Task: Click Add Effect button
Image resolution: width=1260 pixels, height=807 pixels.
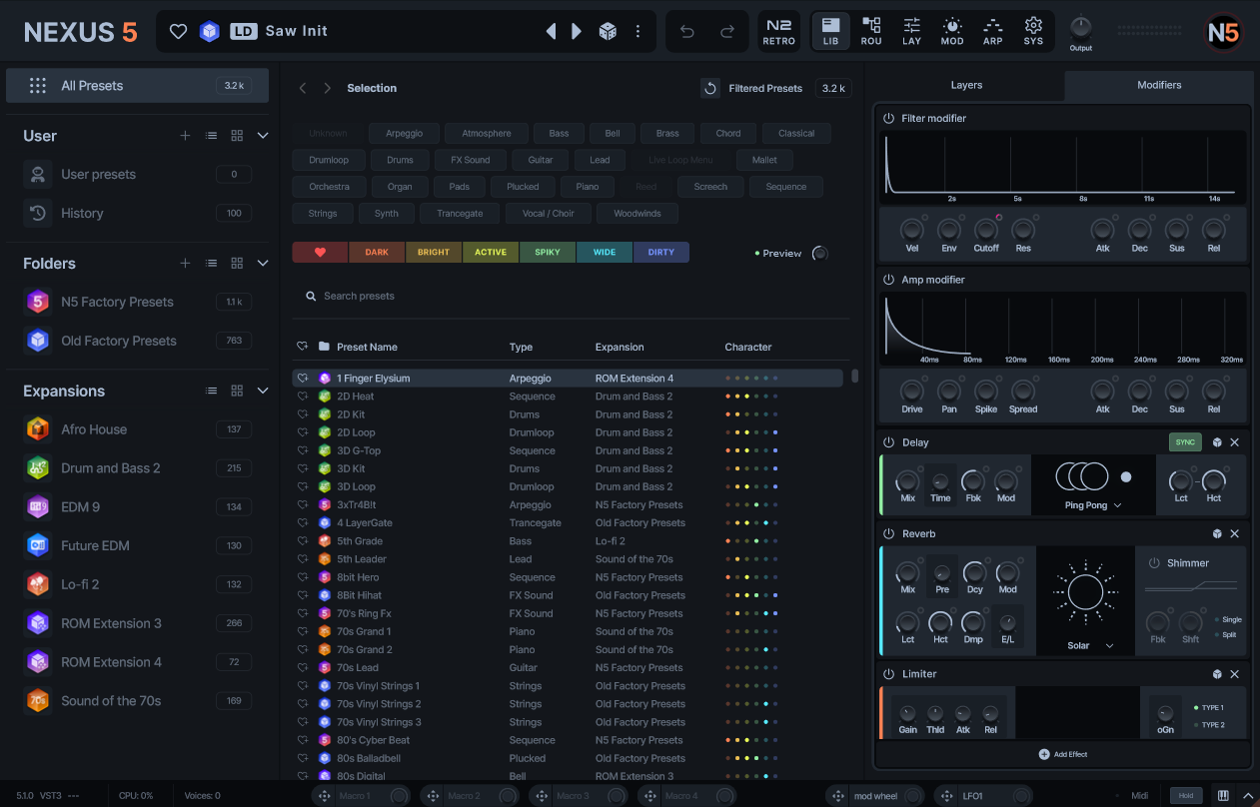Action: pyautogui.click(x=1062, y=754)
